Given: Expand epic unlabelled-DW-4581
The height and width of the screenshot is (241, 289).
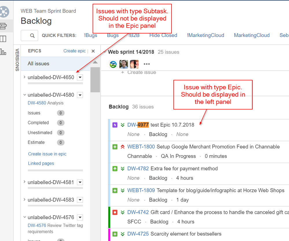Looking at the screenshot, I should coord(24,182).
